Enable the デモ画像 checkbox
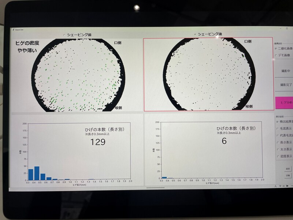Image resolution: width=293 pixels, height=220 pixels. 276,55
